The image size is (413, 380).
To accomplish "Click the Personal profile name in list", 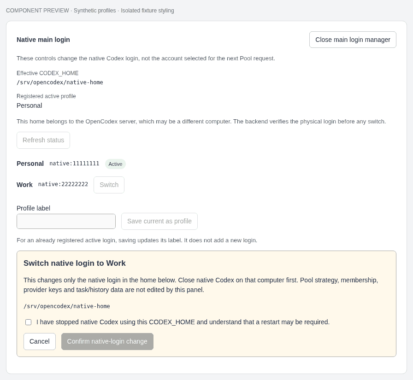I will 30,164.
